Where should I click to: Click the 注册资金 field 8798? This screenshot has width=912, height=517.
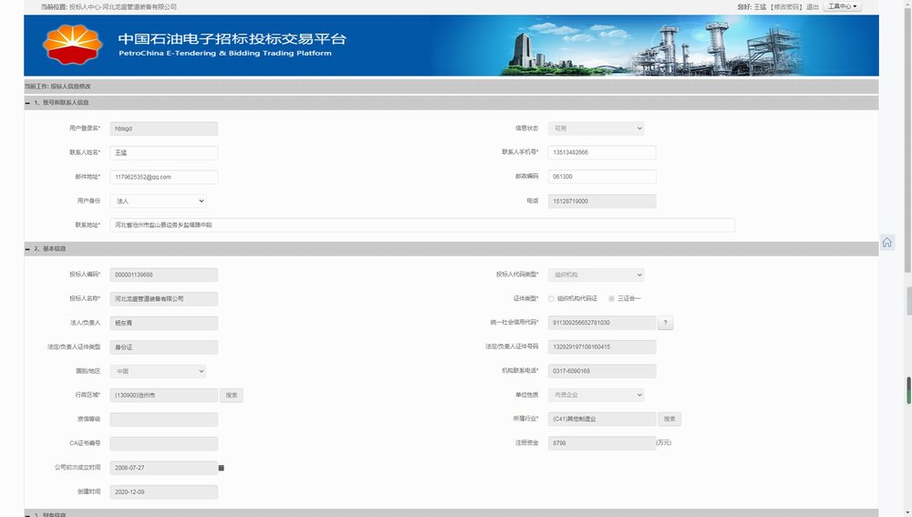[x=602, y=443]
